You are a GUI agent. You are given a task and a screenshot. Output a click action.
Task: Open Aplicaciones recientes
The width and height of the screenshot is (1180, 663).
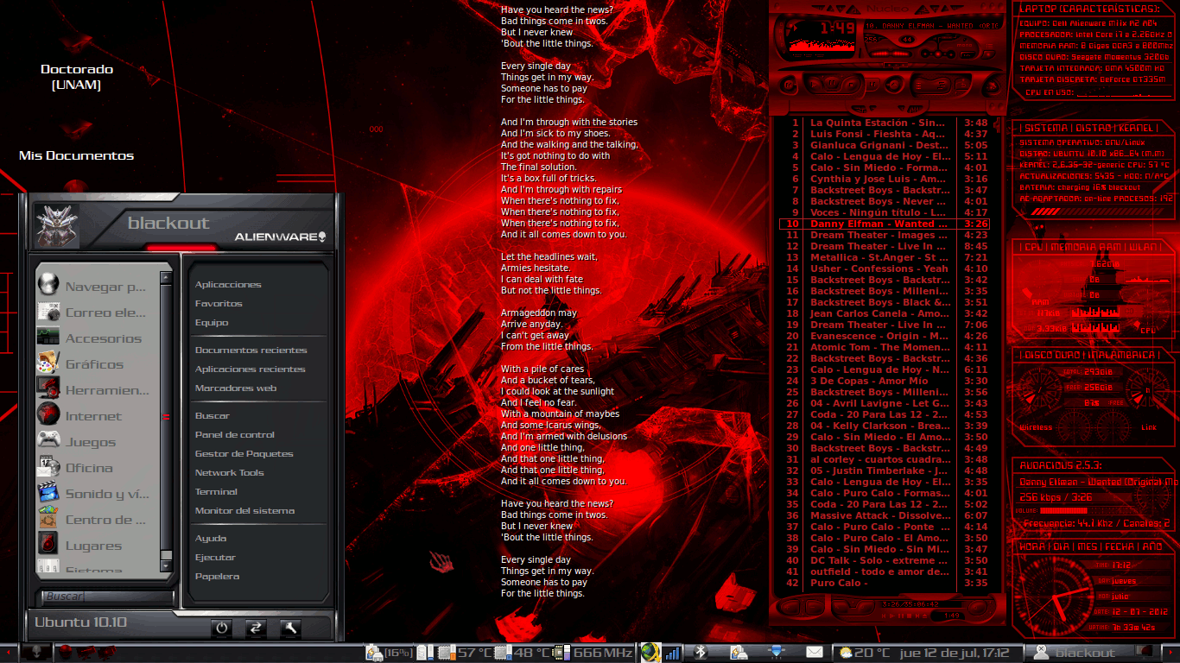251,369
